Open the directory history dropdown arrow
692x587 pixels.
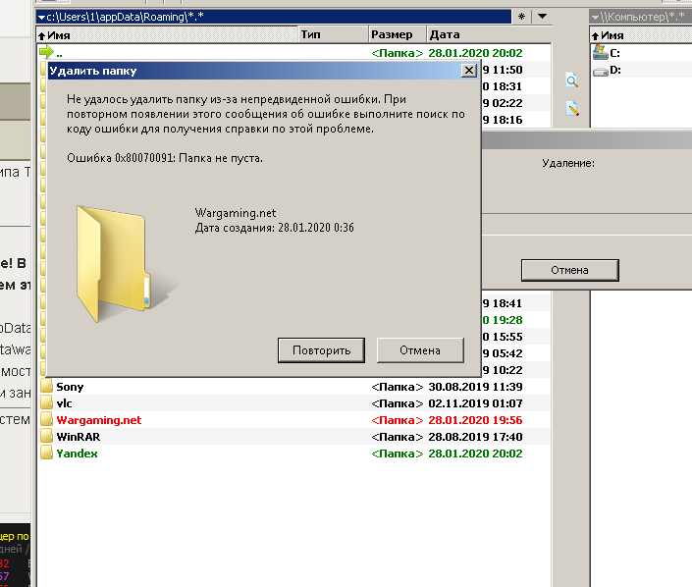[x=543, y=17]
